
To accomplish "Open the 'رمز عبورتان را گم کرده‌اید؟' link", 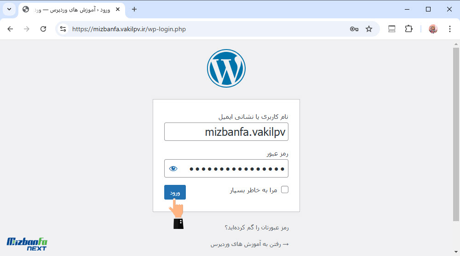I will (x=257, y=228).
